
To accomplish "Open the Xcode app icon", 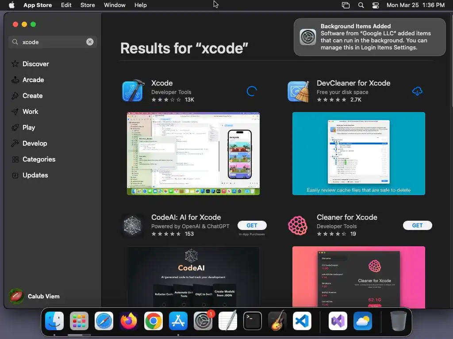I will pos(133,91).
